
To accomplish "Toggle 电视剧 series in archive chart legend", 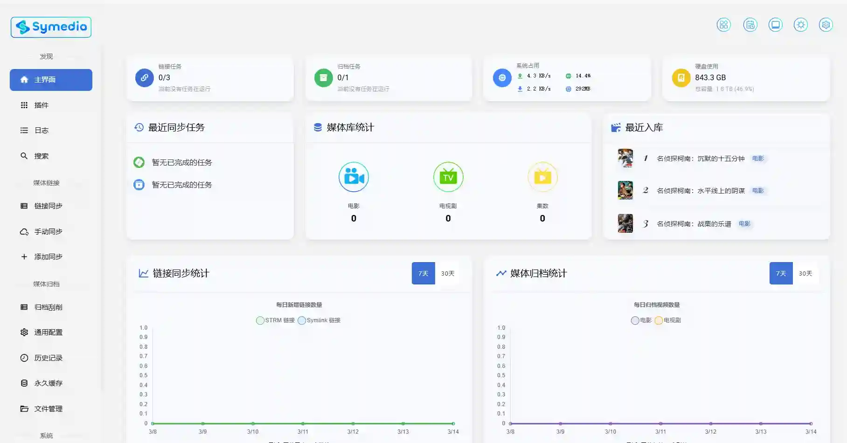I will [x=671, y=320].
